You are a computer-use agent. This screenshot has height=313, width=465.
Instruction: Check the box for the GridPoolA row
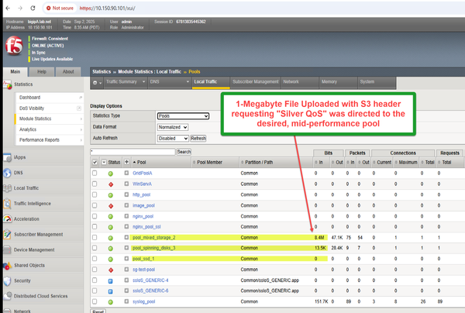95,173
